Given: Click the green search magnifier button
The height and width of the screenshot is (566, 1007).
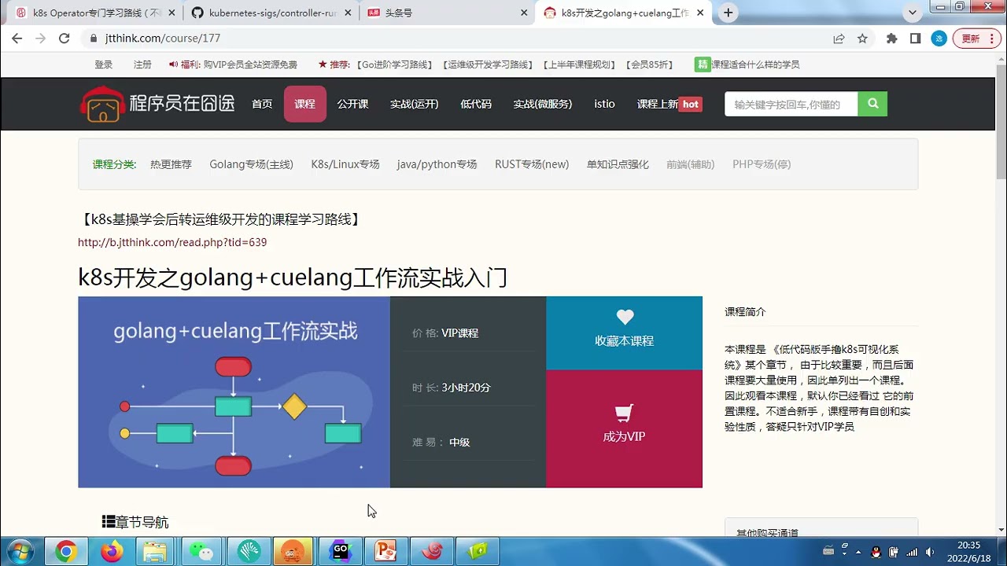Looking at the screenshot, I should [x=872, y=104].
